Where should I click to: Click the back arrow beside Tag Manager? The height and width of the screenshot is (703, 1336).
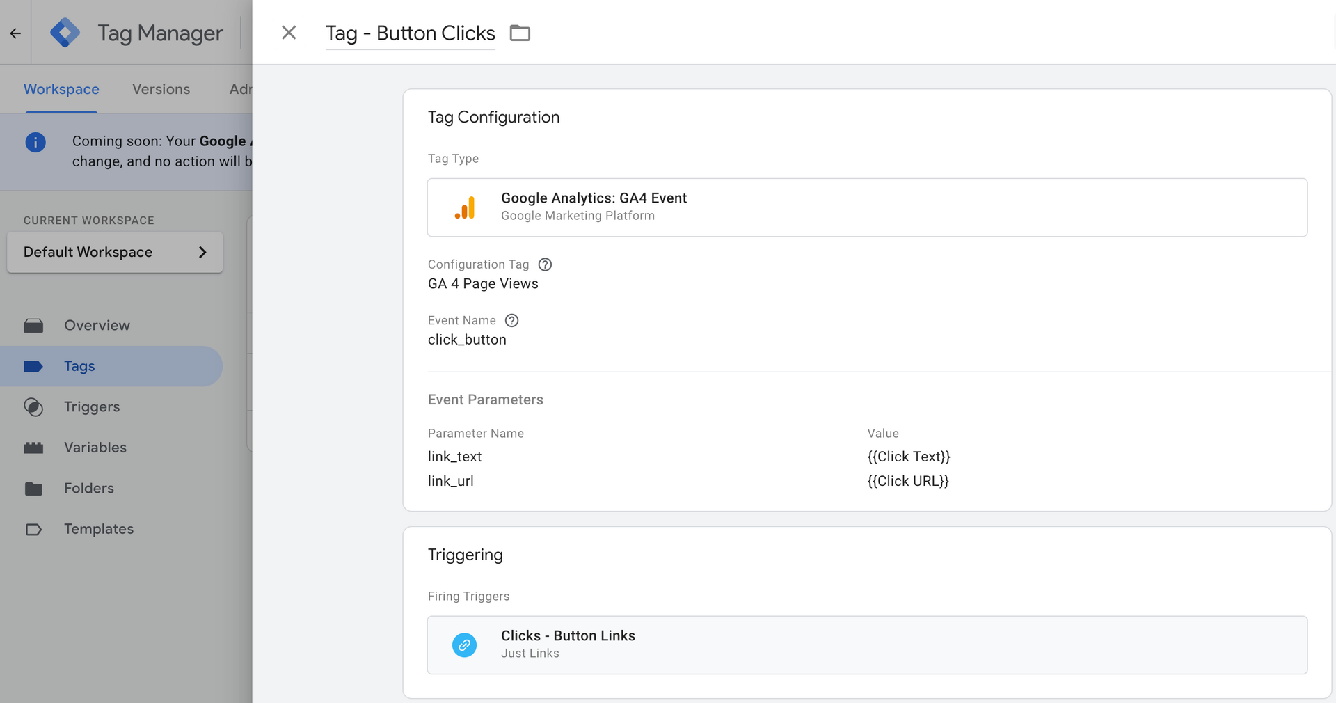point(15,33)
